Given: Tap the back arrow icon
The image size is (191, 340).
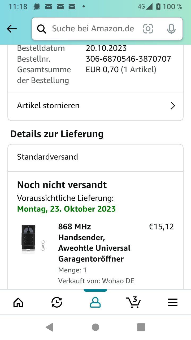Looking at the screenshot, I should 12,29.
